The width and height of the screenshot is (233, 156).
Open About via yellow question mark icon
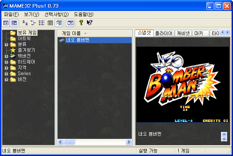(81, 23)
